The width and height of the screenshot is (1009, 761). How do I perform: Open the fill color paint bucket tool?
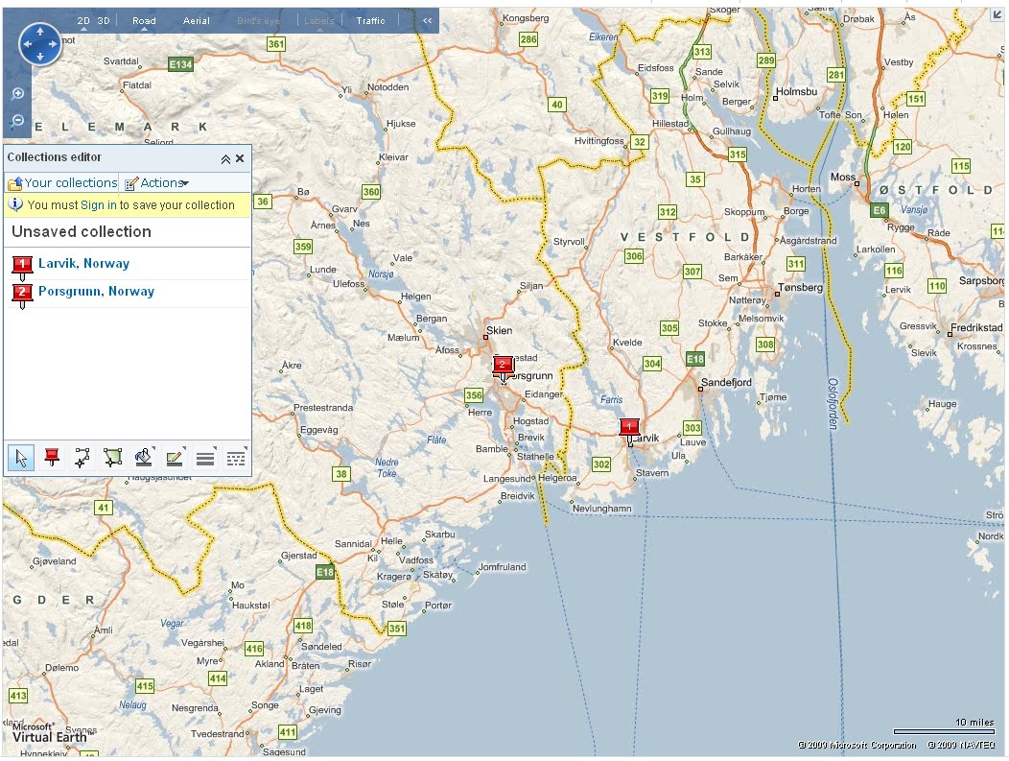(143, 458)
